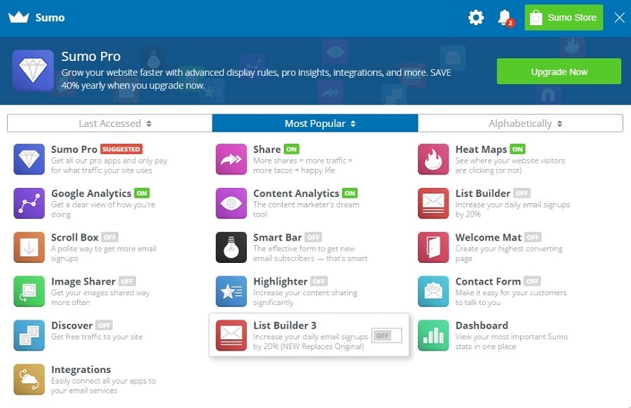Toggle the Discover OFF badge

coord(104,325)
